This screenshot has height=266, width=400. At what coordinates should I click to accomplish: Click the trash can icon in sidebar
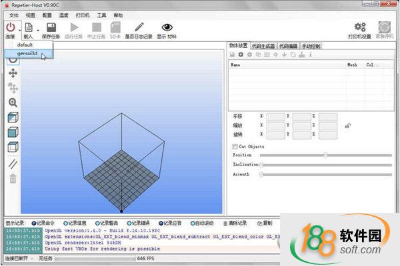tap(13, 178)
